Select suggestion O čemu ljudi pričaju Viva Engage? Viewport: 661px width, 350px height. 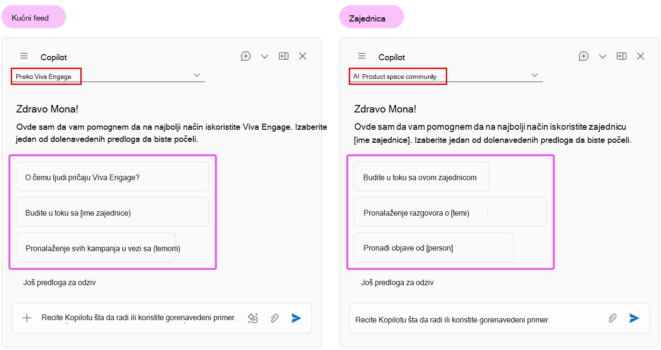pos(112,176)
